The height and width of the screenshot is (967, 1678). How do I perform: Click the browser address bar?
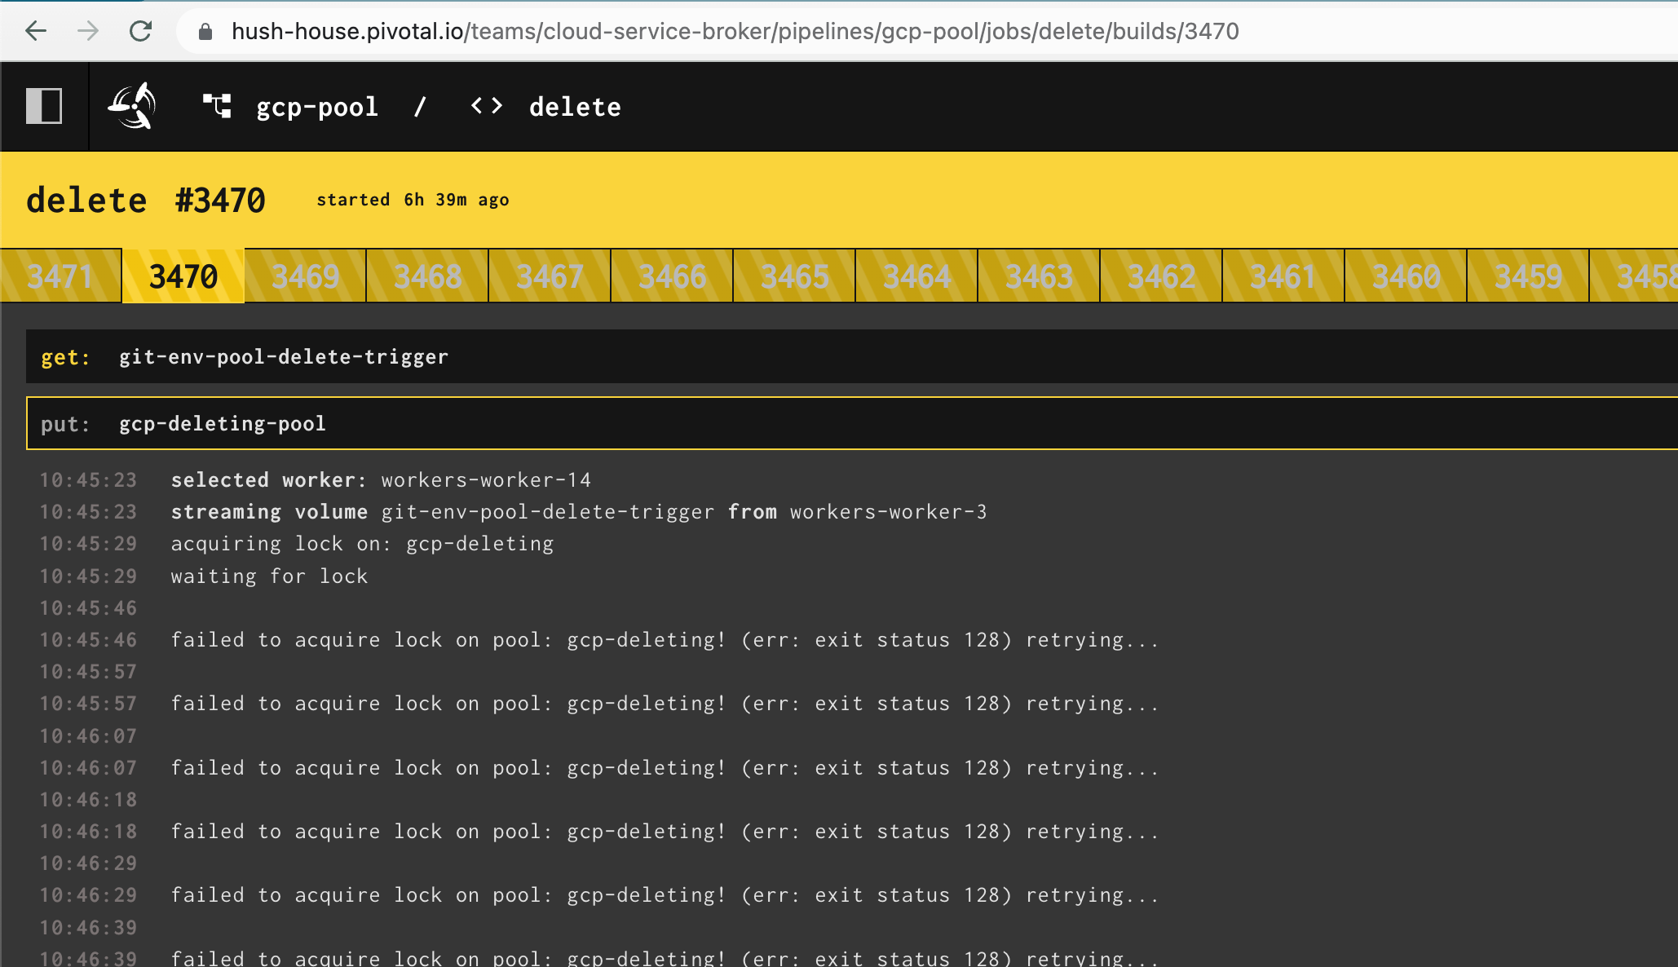(734, 32)
